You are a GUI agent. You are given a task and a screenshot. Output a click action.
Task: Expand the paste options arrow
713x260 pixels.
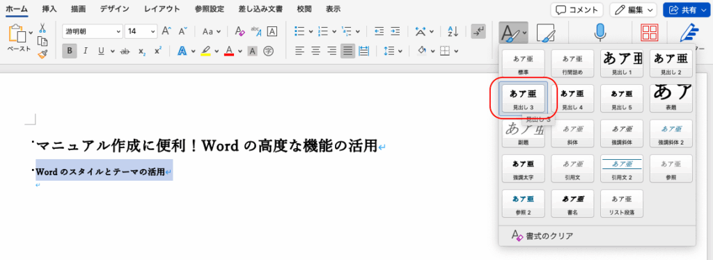point(31,33)
